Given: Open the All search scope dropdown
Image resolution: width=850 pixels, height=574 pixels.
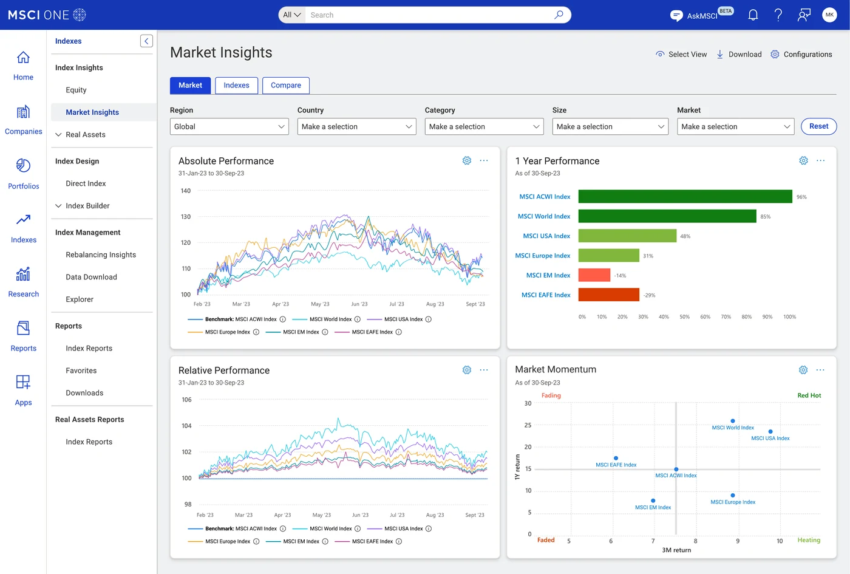Looking at the screenshot, I should click(x=292, y=15).
